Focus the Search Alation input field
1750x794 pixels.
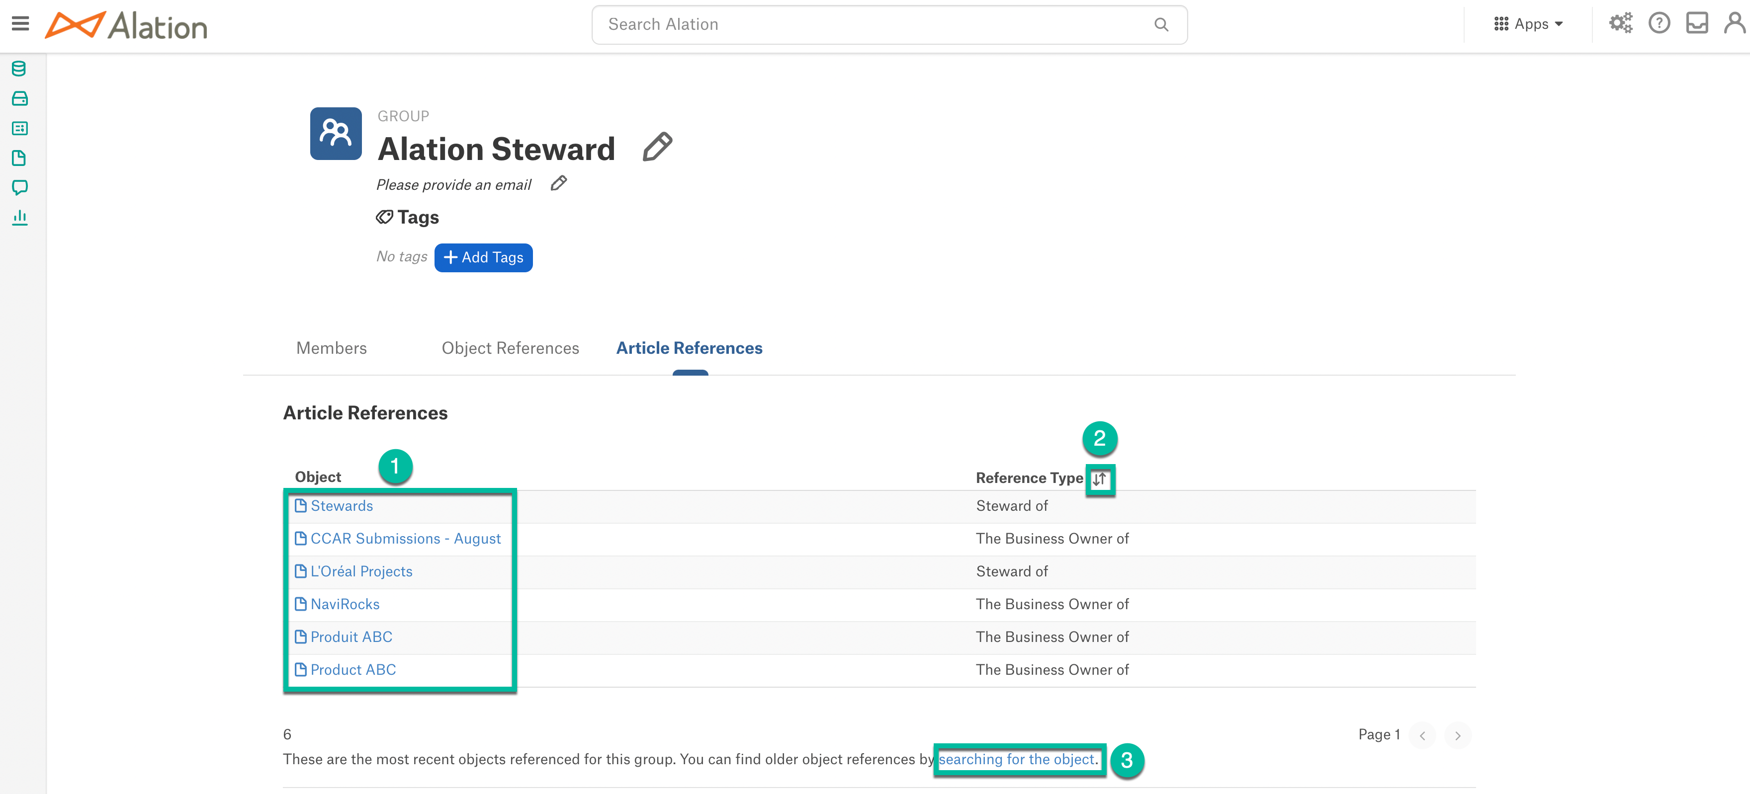pyautogui.click(x=889, y=25)
